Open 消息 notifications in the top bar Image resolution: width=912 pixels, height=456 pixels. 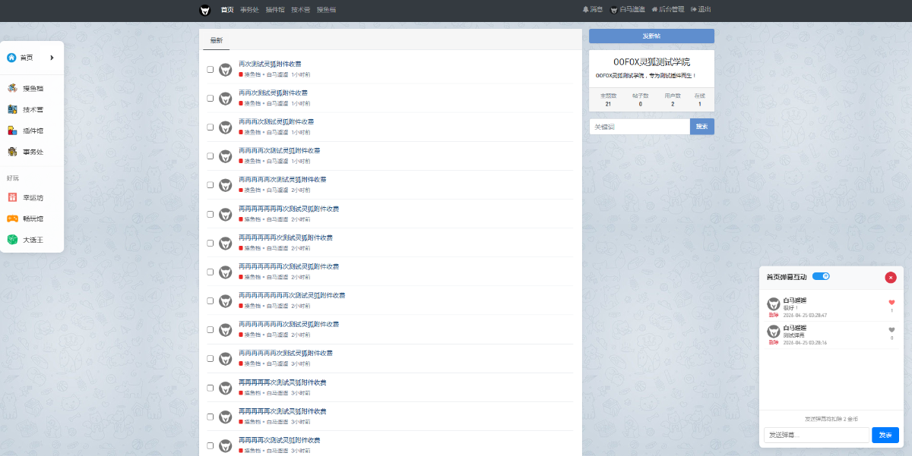coord(593,10)
